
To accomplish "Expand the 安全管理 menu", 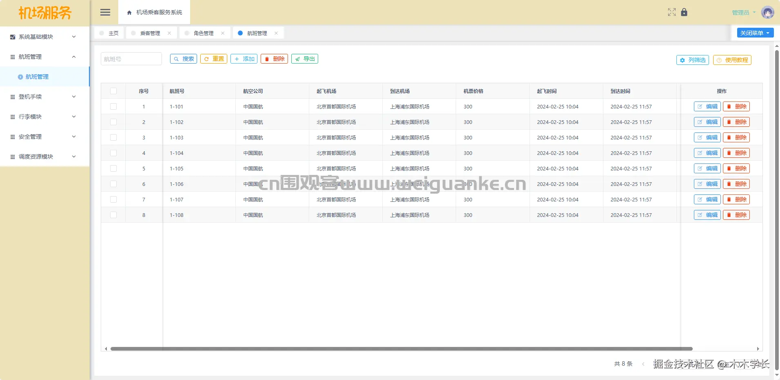I will 44,137.
